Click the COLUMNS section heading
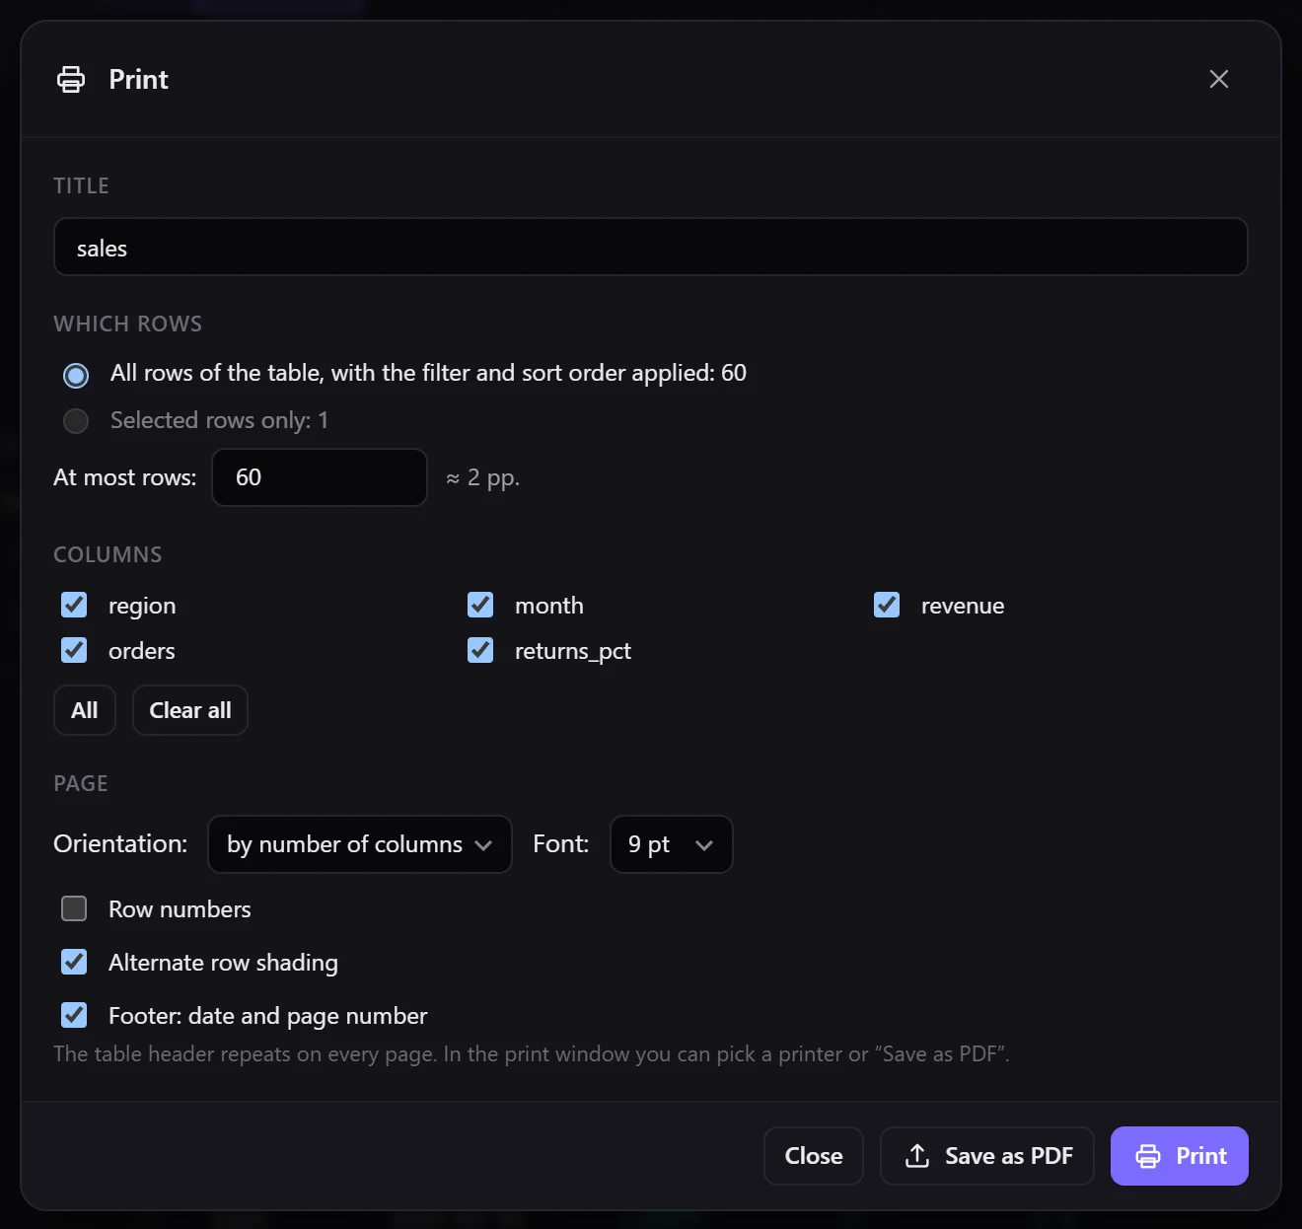 pos(108,555)
